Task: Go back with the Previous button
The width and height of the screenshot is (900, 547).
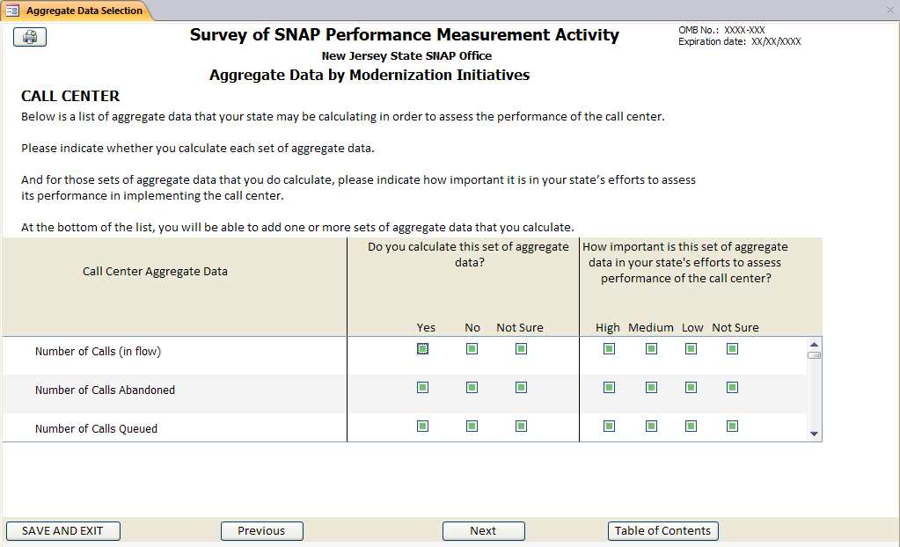Action: point(261,531)
